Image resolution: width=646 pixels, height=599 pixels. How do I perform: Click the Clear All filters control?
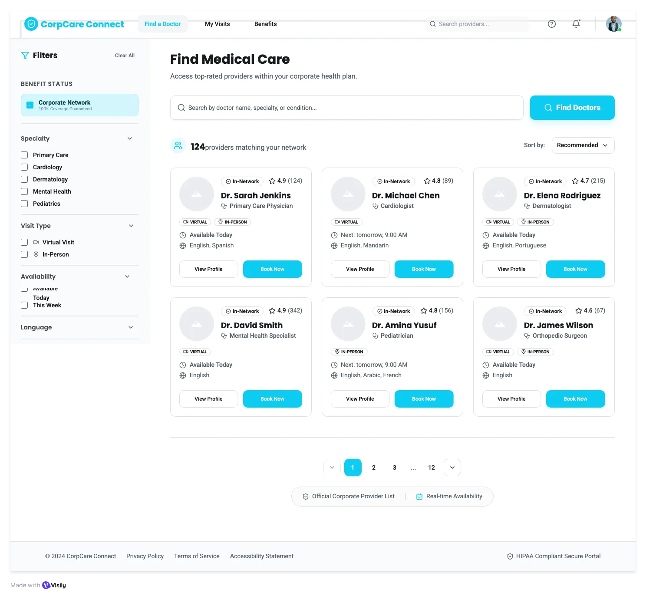125,55
